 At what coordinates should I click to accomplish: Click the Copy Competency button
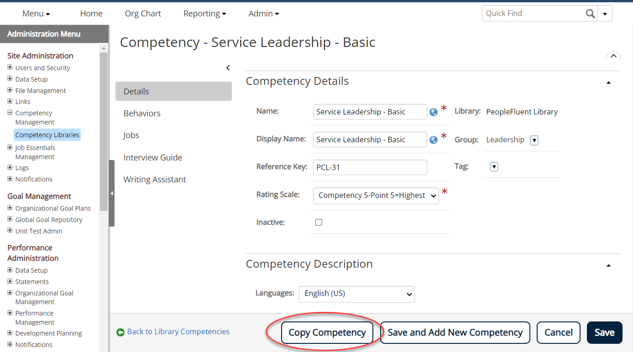click(x=327, y=332)
